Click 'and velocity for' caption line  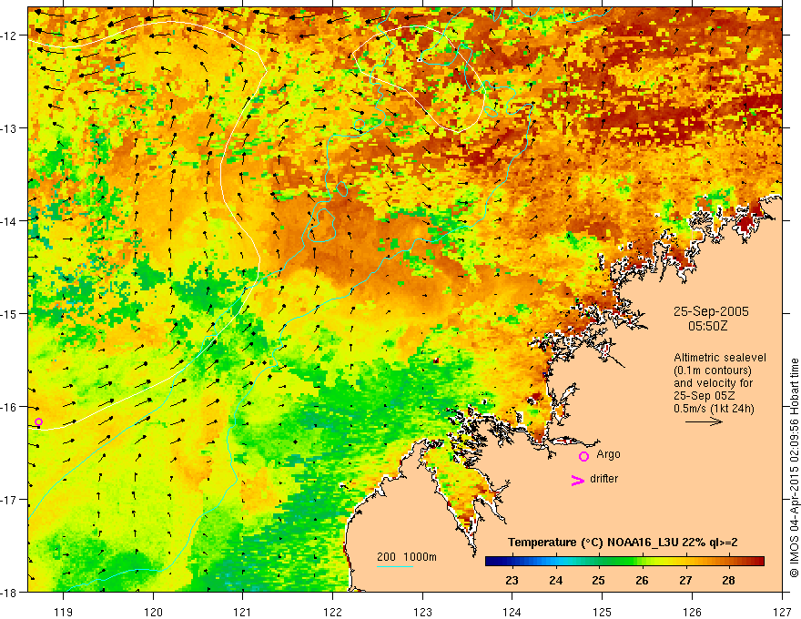pyautogui.click(x=713, y=383)
